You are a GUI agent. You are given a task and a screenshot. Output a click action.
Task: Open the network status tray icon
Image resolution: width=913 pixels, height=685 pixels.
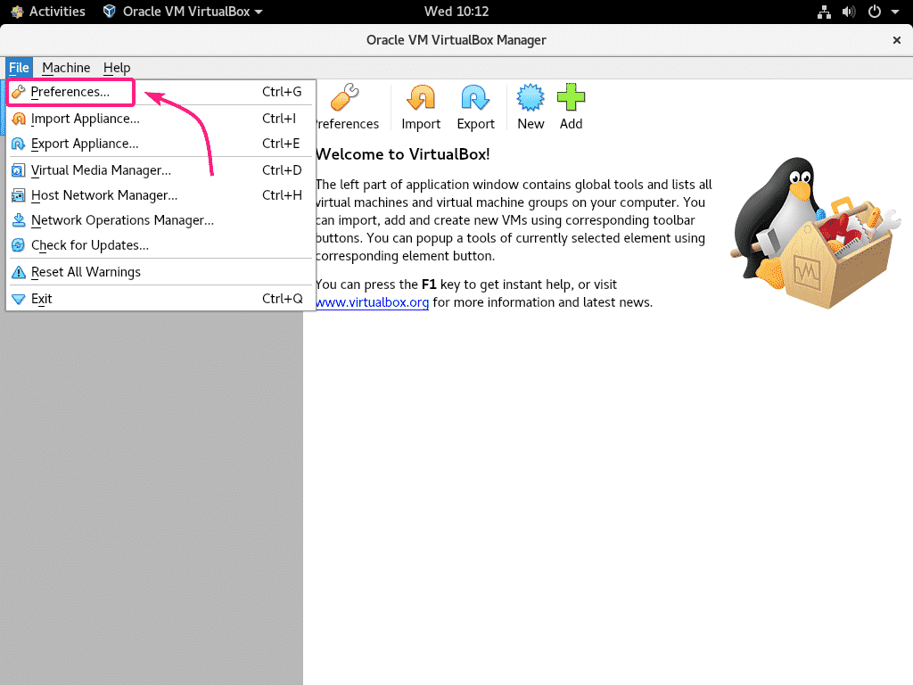click(823, 12)
